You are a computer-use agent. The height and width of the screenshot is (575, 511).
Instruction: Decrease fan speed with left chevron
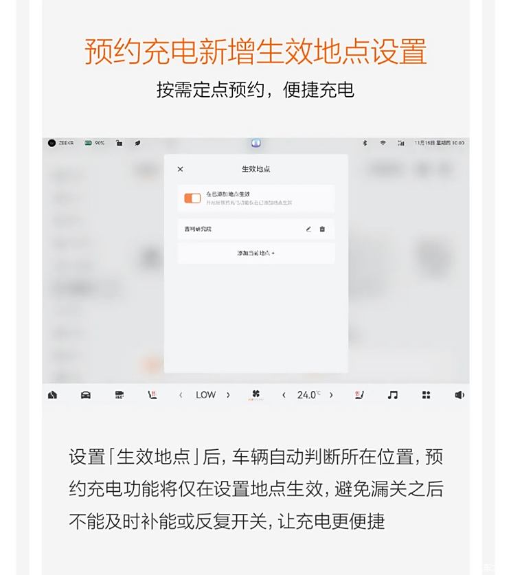click(x=181, y=395)
